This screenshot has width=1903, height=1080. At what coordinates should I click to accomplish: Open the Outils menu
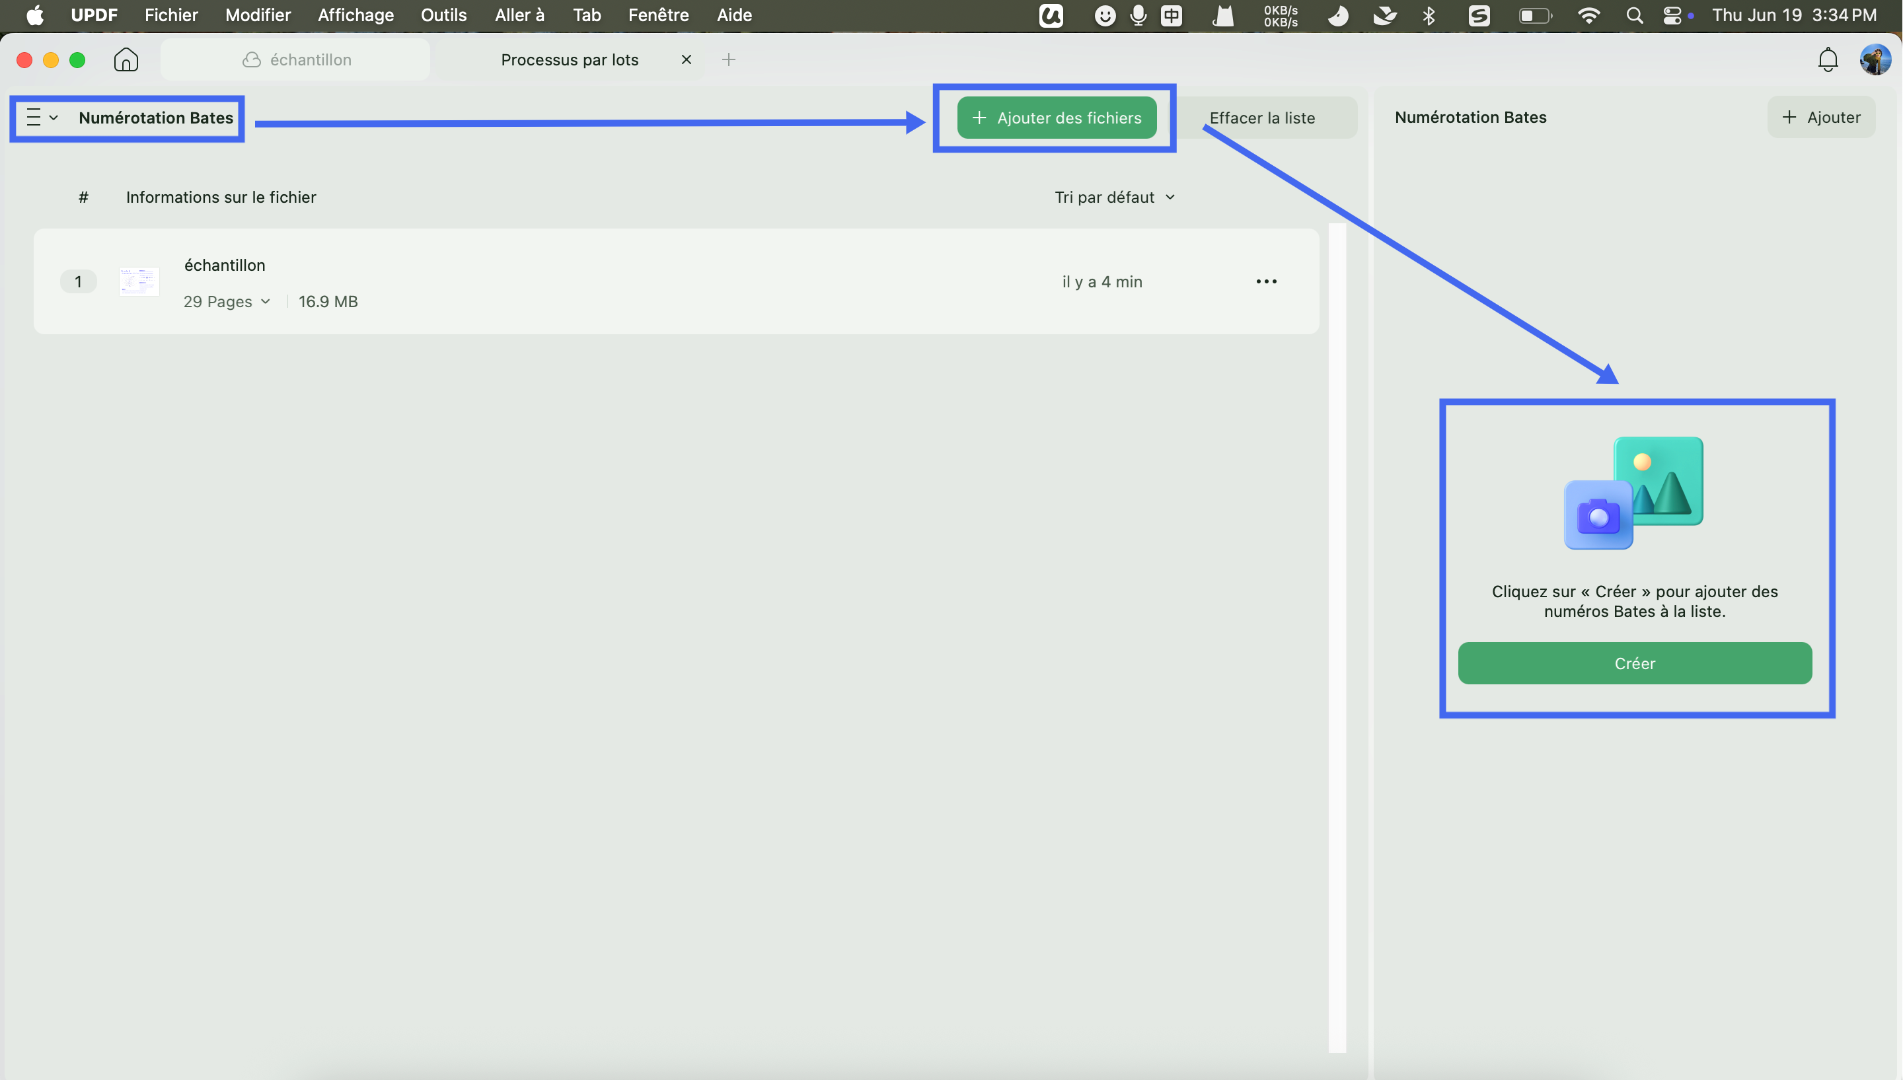pos(443,15)
